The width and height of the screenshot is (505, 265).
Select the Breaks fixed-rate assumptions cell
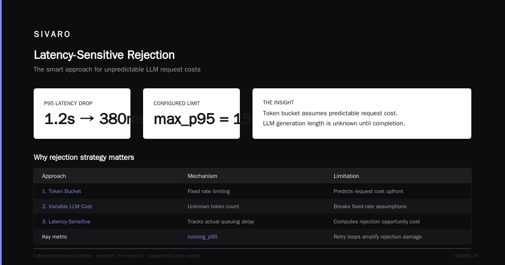pos(370,206)
